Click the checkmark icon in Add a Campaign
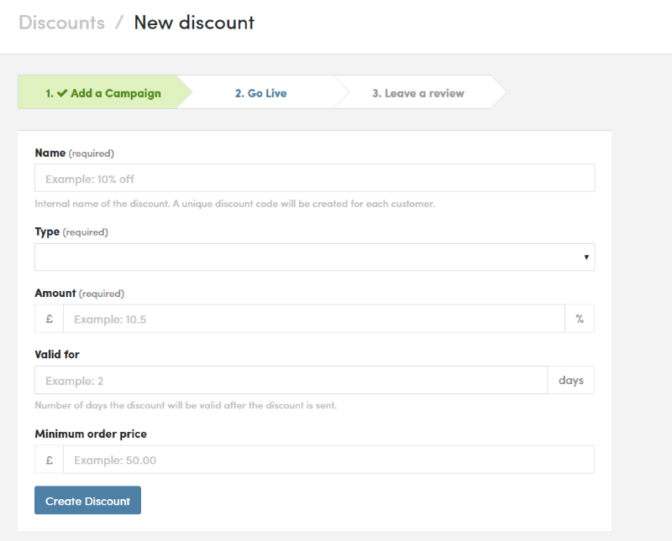The height and width of the screenshot is (541, 672). 62,93
